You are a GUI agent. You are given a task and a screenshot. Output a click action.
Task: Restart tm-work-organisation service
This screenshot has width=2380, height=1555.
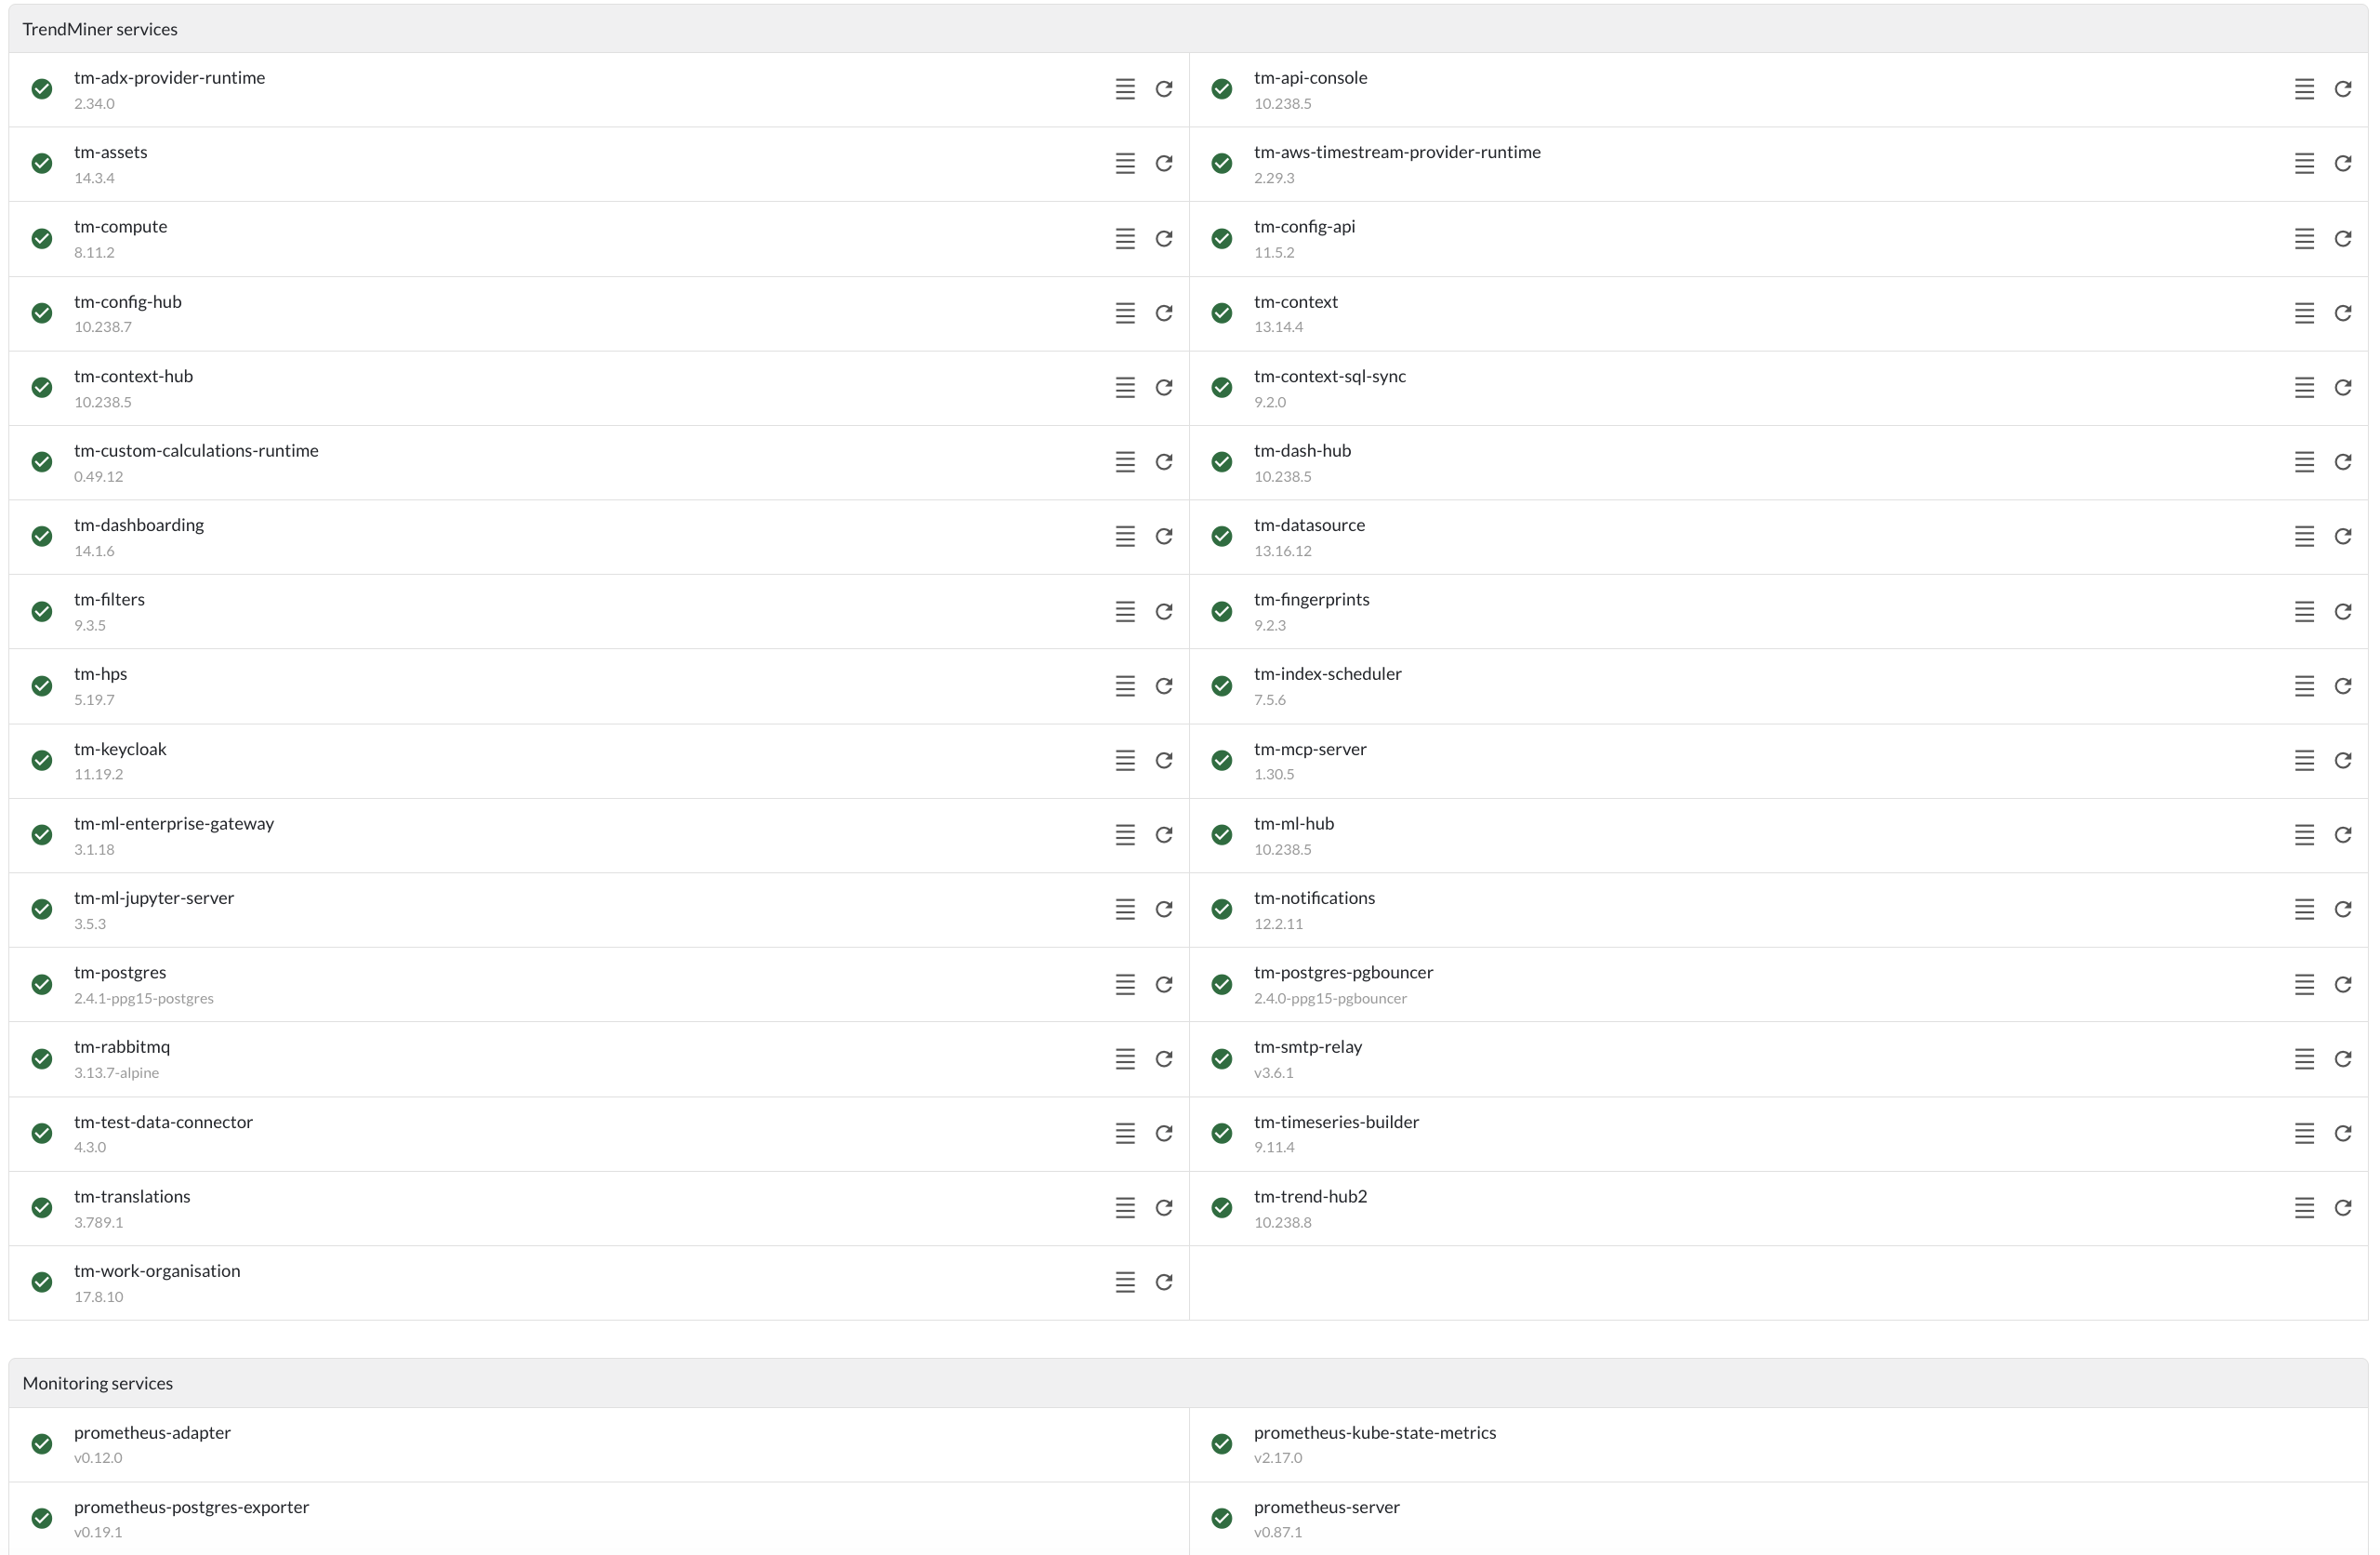point(1164,1282)
